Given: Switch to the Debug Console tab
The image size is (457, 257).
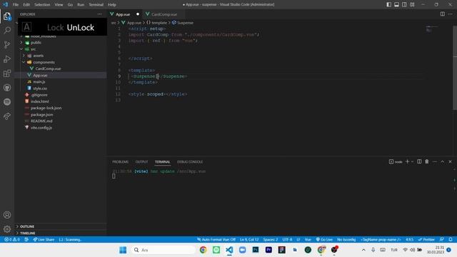Looking at the screenshot, I should [x=190, y=162].
